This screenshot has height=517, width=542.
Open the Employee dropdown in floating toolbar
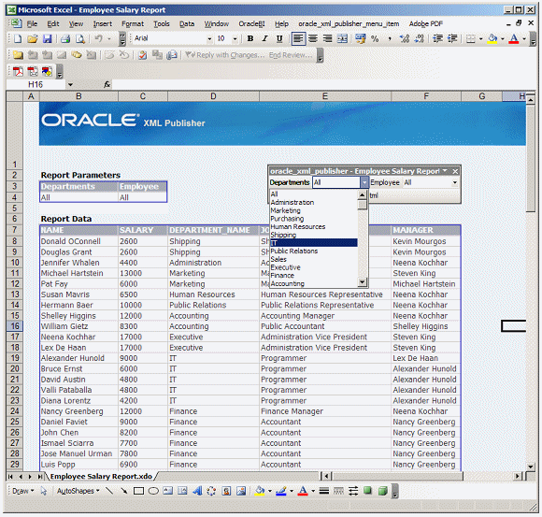455,182
